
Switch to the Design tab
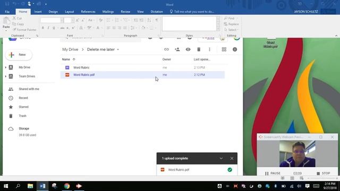coord(53,12)
